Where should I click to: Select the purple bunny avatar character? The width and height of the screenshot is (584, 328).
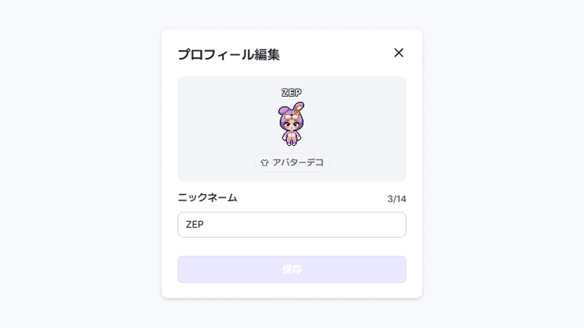(291, 123)
